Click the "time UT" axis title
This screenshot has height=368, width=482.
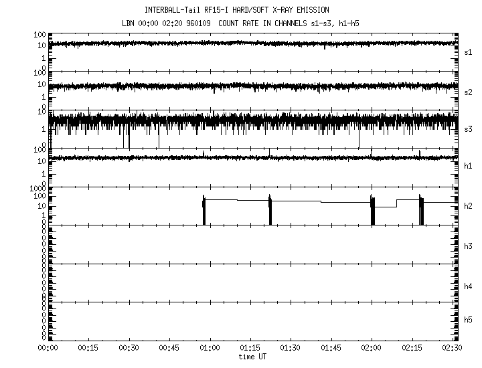pyautogui.click(x=253, y=357)
